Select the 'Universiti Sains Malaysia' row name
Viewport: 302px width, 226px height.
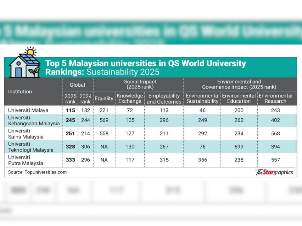click(26, 134)
